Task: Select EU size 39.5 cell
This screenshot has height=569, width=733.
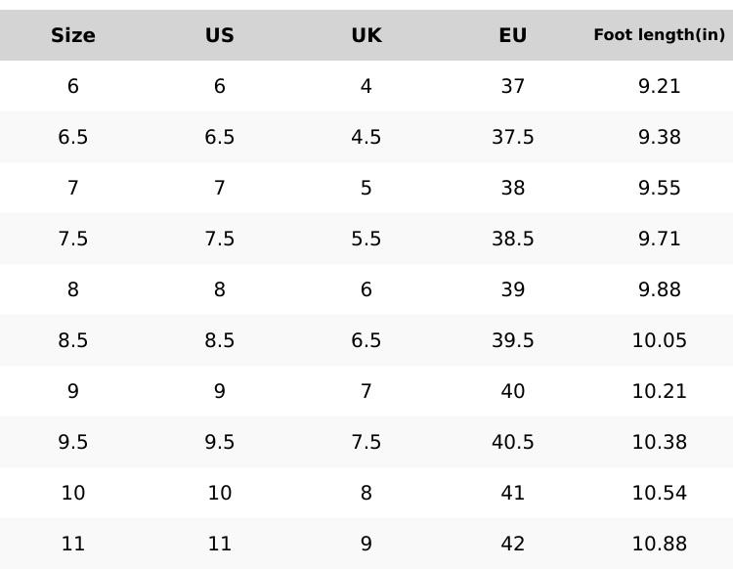Action: coord(513,340)
